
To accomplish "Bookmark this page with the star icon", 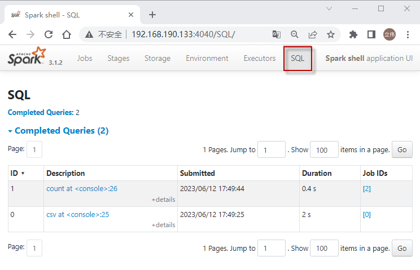I will (331, 34).
